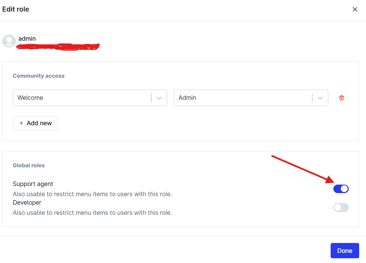366x263 pixels.
Task: Click the Done button
Action: [x=345, y=251]
